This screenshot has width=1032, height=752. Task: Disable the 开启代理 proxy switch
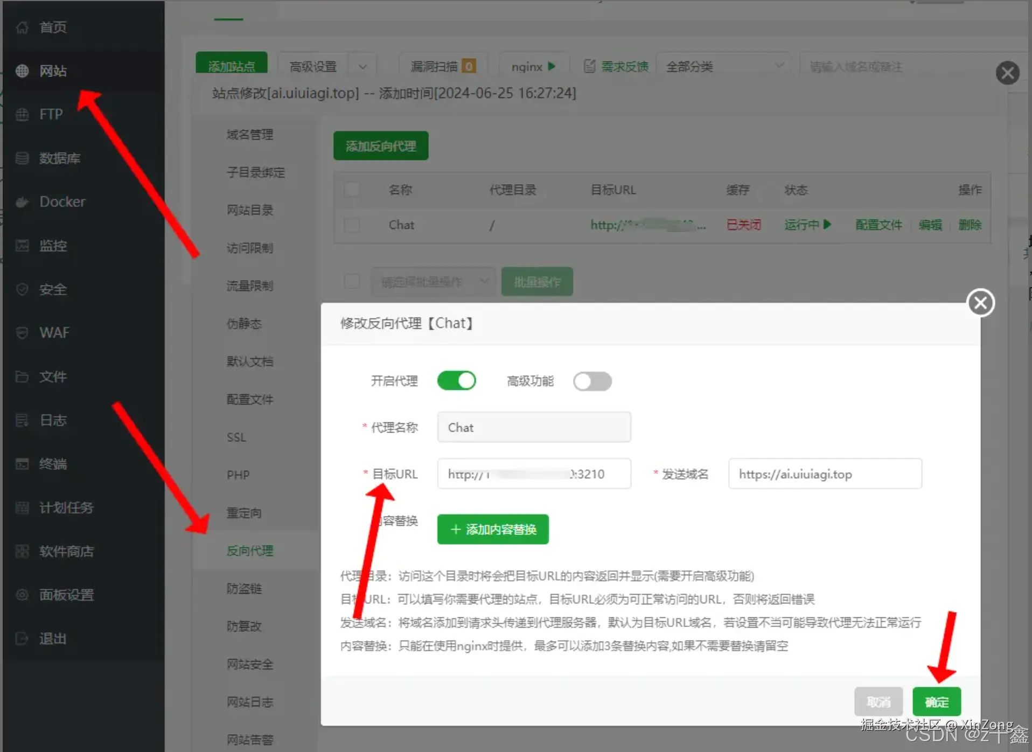[457, 381]
